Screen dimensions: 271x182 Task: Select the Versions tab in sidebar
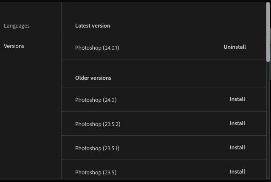(x=14, y=46)
